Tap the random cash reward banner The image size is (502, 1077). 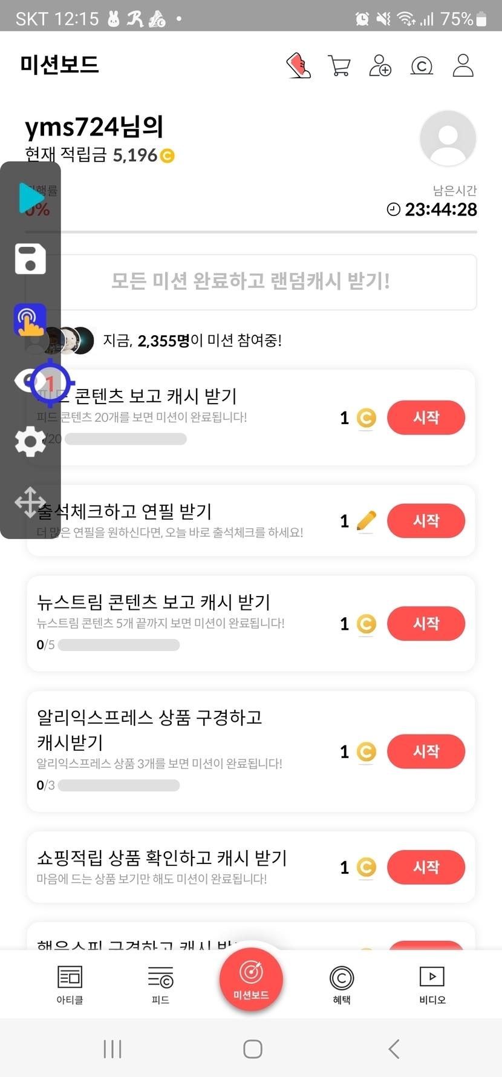(x=251, y=281)
